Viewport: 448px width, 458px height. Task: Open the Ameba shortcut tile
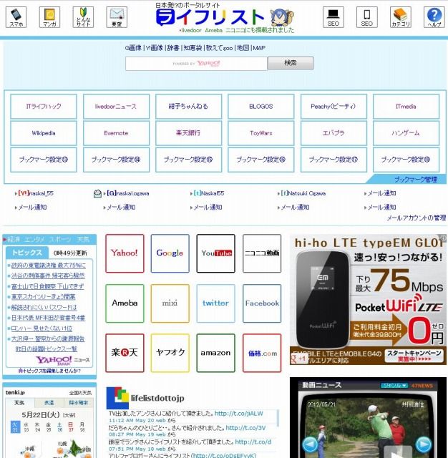click(125, 303)
